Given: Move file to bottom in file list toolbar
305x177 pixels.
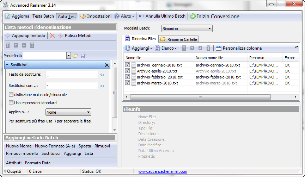Looking at the screenshot, I should (208, 48).
